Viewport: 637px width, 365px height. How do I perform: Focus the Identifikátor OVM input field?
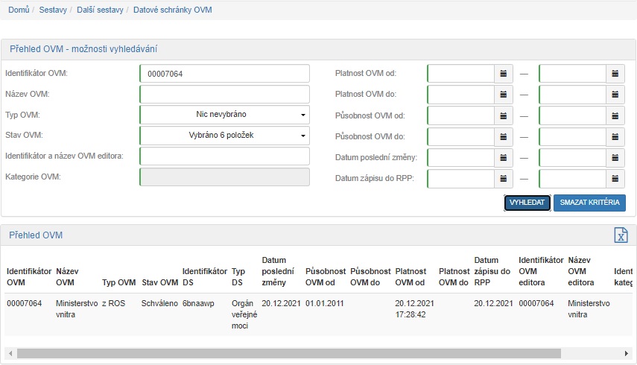pos(224,74)
